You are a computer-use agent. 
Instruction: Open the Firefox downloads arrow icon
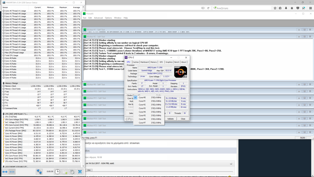click(x=287, y=8)
